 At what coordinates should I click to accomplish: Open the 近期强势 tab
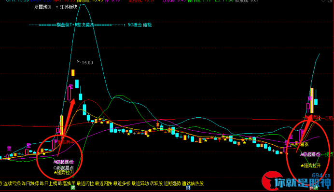click(x=172, y=183)
